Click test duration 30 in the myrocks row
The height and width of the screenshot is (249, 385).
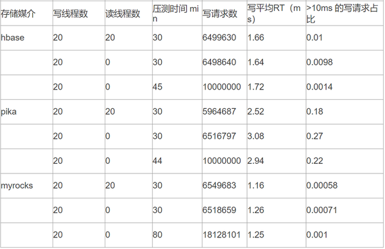tap(157, 186)
